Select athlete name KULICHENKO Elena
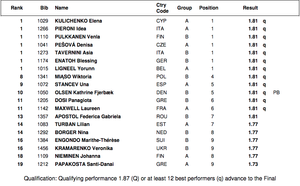 (79, 21)
